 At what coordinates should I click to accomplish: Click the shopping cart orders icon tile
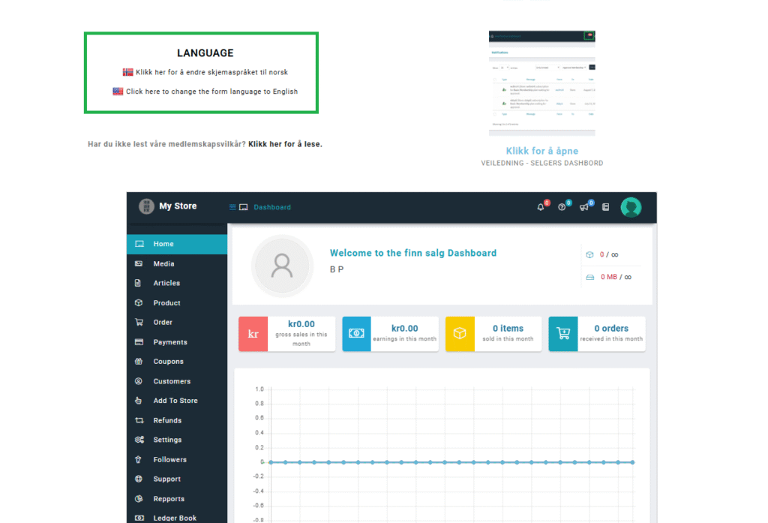562,334
